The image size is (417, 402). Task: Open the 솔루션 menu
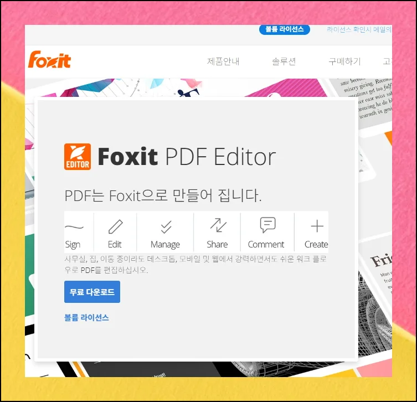tap(284, 61)
